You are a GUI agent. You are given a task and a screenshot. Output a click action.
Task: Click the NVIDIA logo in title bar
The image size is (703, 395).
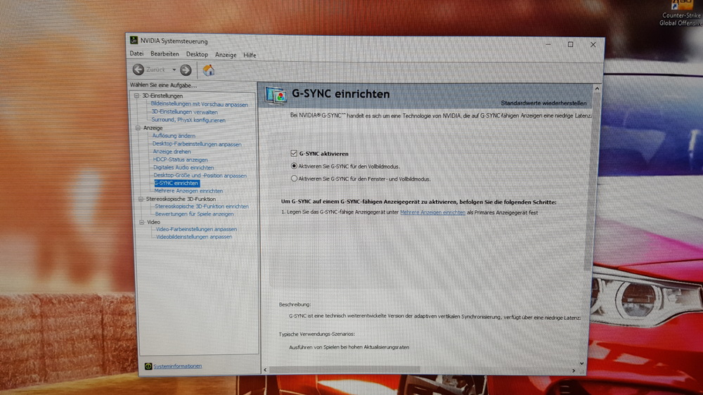tap(134, 40)
